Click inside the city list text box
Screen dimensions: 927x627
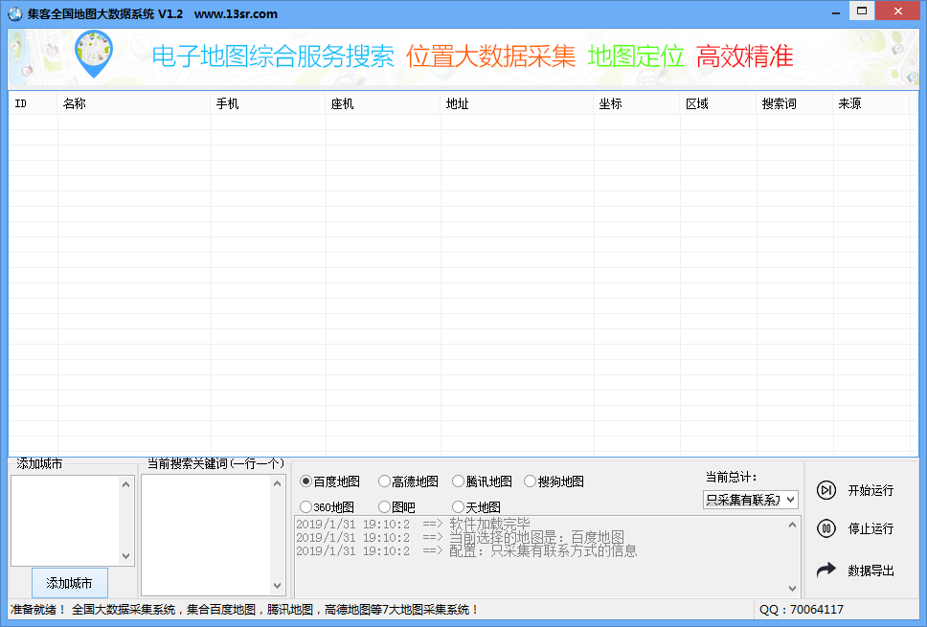tap(65, 520)
